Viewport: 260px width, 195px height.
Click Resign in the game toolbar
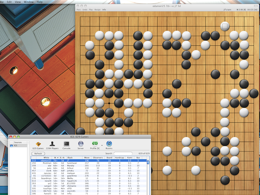tap(97, 9)
